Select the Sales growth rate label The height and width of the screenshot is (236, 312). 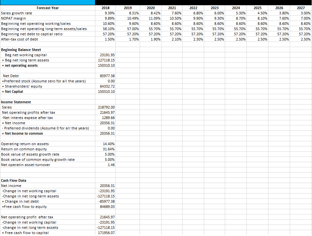(16, 13)
